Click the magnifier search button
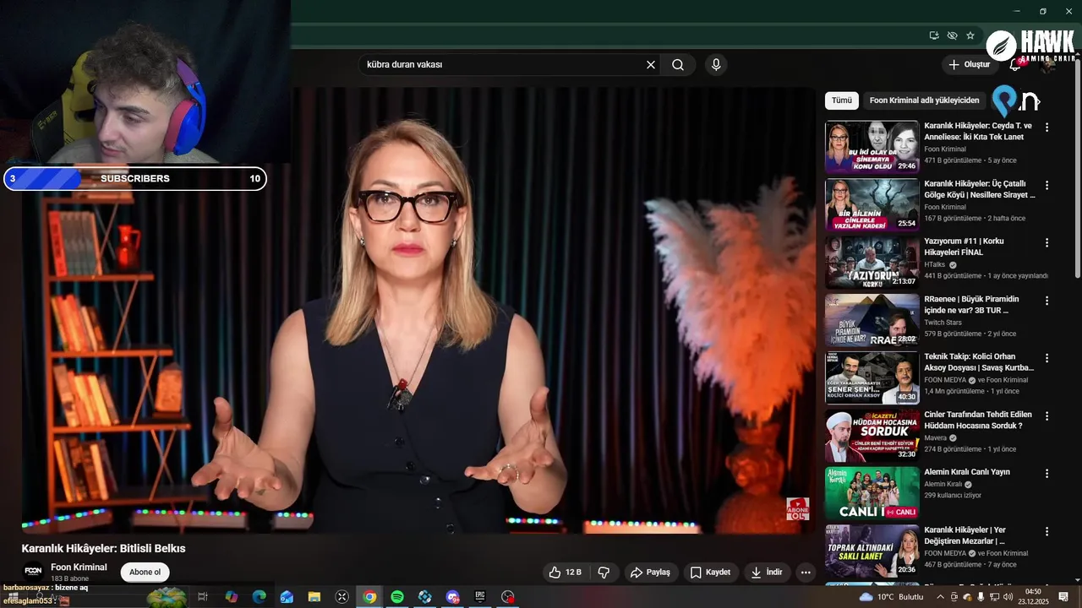The height and width of the screenshot is (608, 1082). click(x=678, y=65)
